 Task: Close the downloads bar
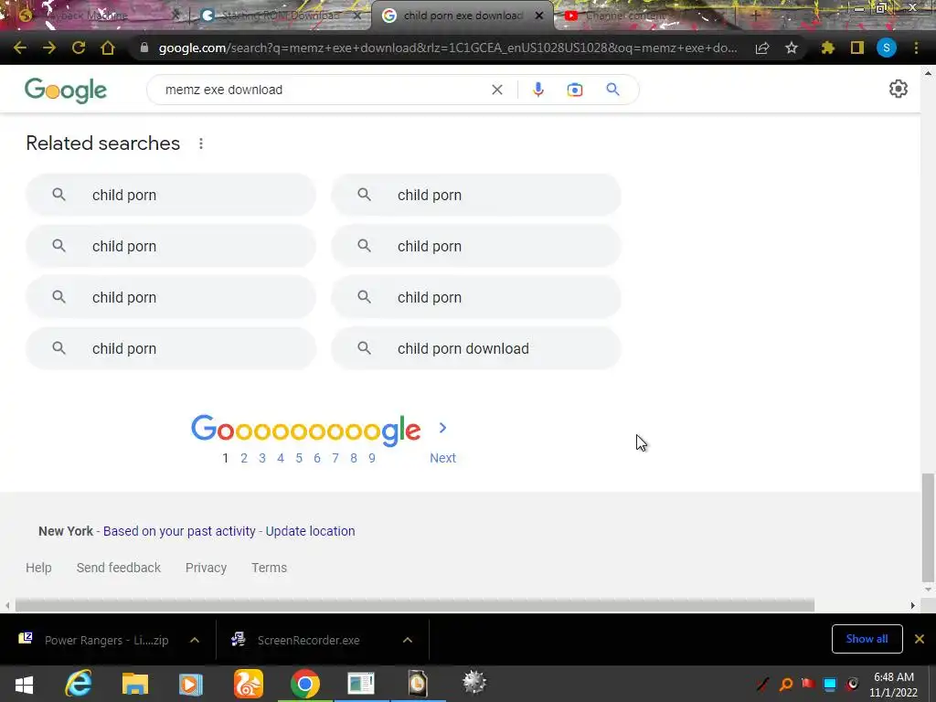[x=920, y=639]
